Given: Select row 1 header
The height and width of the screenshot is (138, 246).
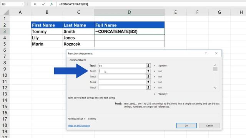Looking at the screenshot, I should click(5, 19).
